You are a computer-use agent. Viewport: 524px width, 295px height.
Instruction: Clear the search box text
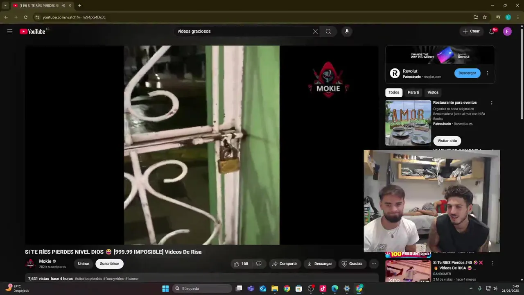pos(315,32)
